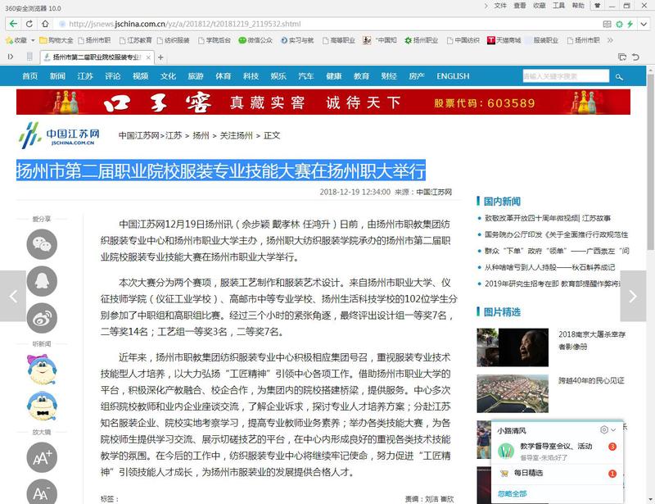Click the QQ penguin share icon
Viewport: 655px width, 504px height.
42,281
